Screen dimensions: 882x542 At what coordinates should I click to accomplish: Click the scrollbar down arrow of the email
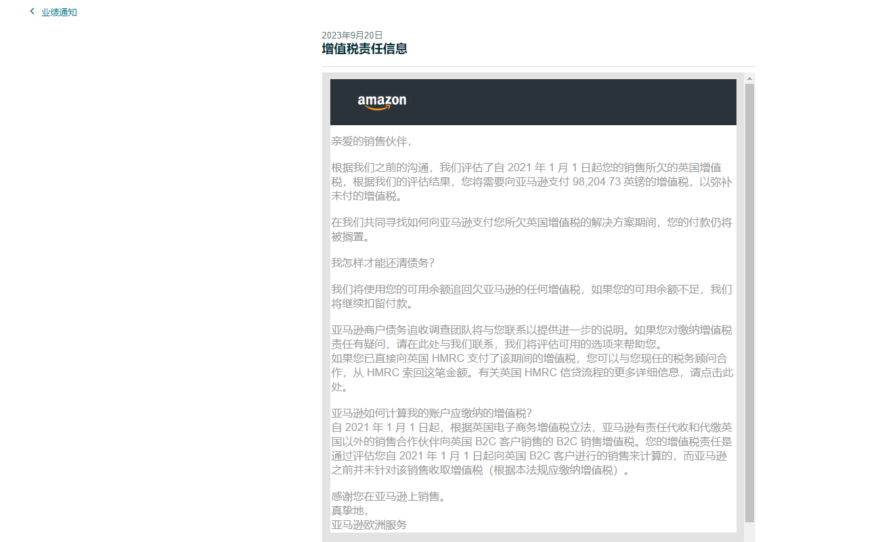pyautogui.click(x=749, y=538)
